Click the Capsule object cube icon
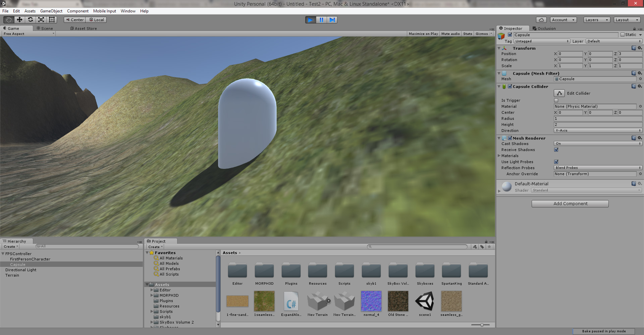Viewport: 644px width, 335px height. click(501, 36)
